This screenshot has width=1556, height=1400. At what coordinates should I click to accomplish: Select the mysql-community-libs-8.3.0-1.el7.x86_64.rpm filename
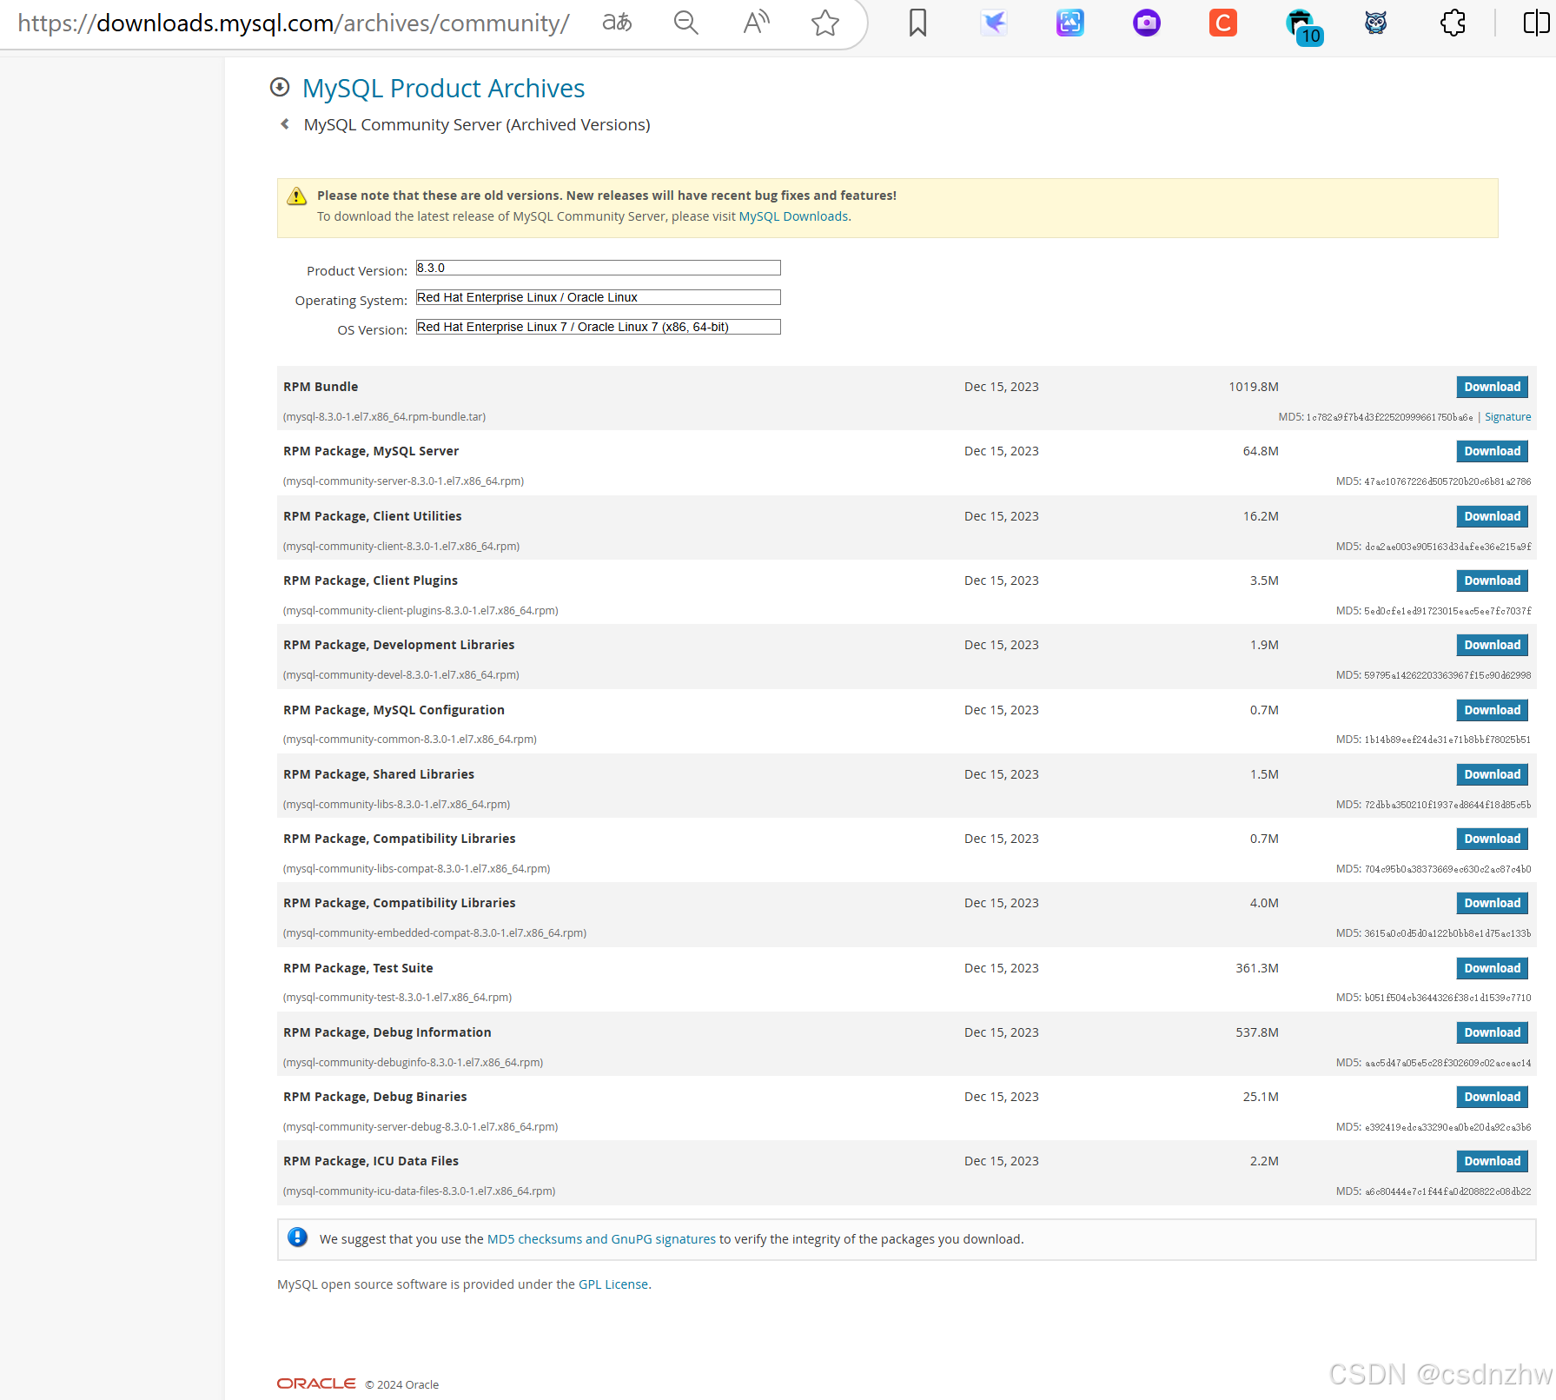pos(396,805)
